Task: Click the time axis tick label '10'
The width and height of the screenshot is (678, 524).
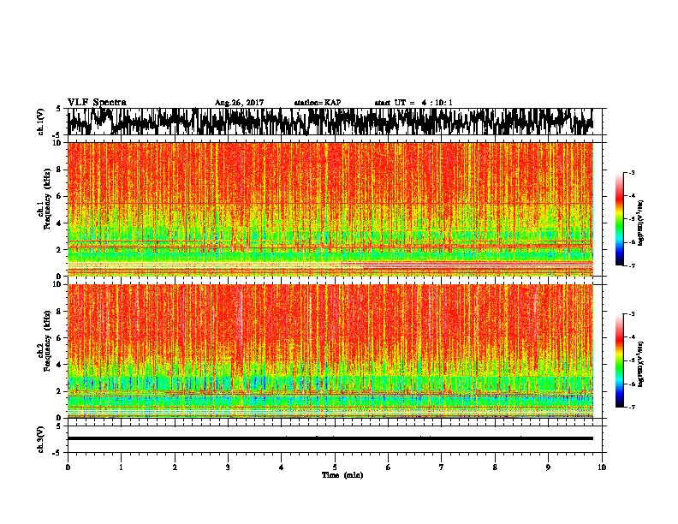Action: click(602, 467)
